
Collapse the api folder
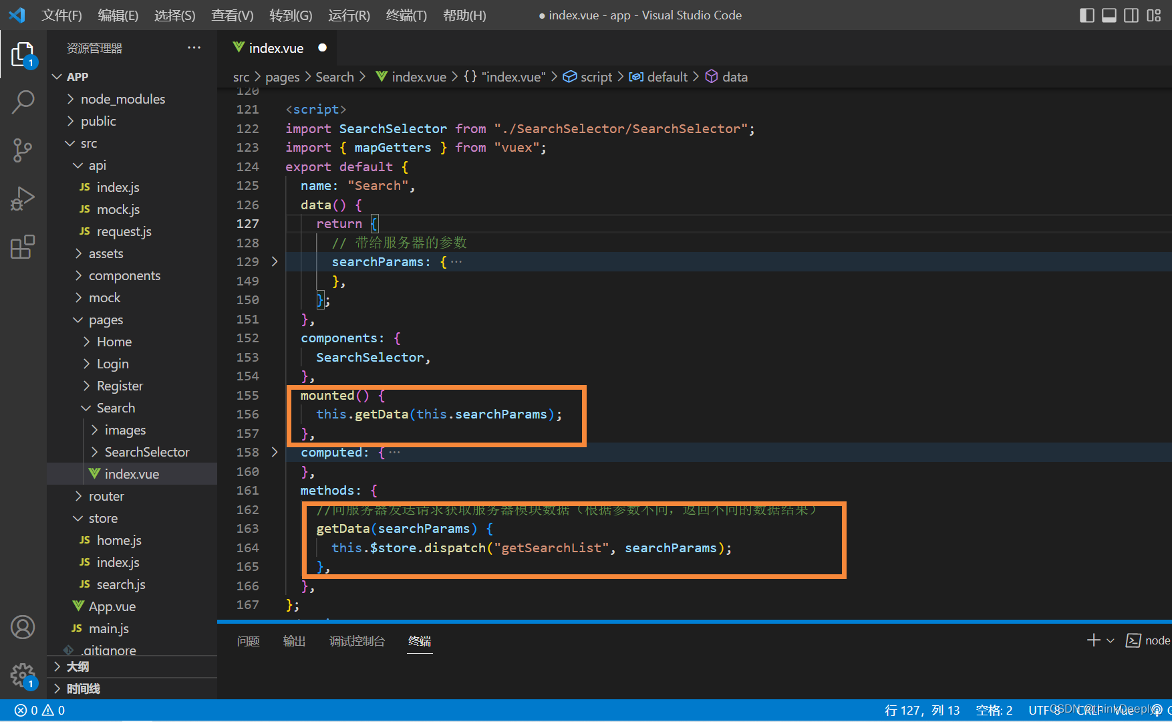click(x=132, y=165)
